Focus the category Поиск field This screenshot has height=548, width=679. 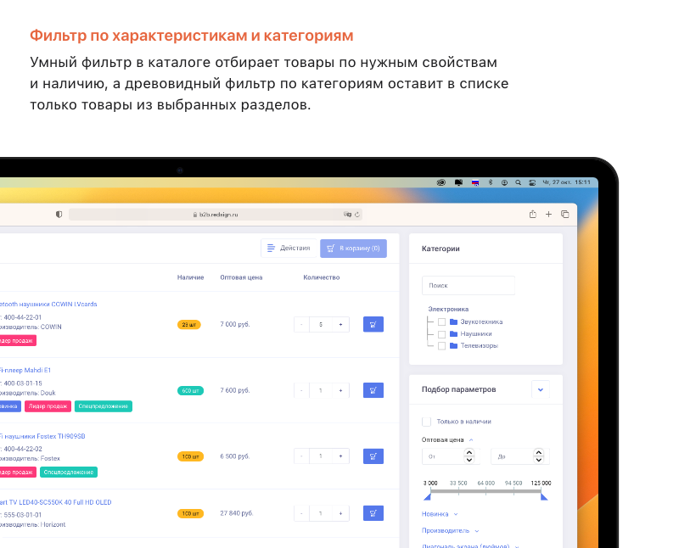click(469, 285)
